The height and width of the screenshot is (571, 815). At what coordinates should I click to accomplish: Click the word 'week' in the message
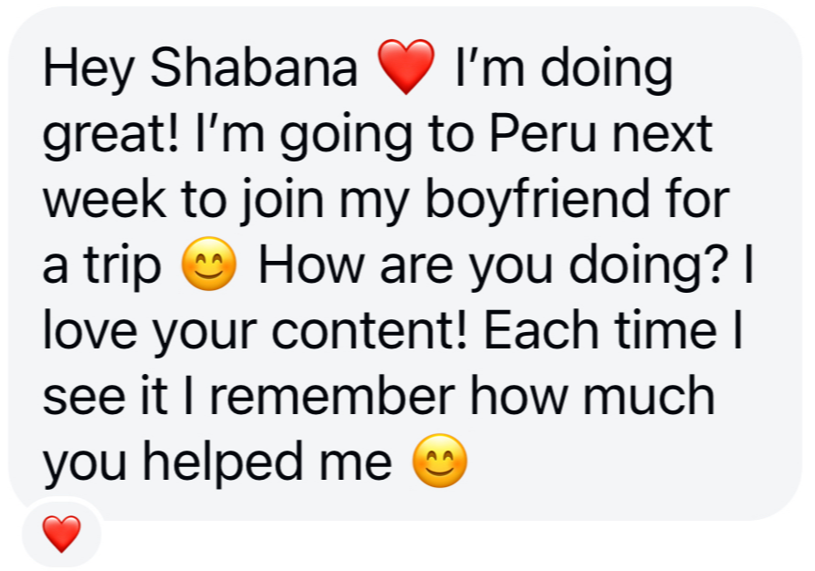click(104, 199)
